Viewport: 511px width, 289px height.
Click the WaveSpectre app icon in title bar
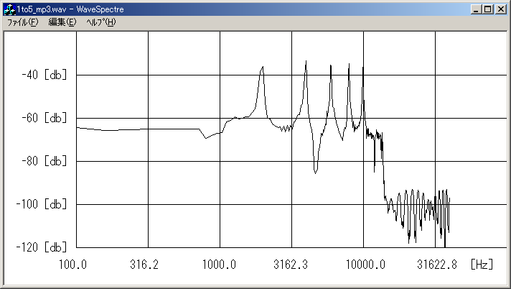[x=10, y=9]
